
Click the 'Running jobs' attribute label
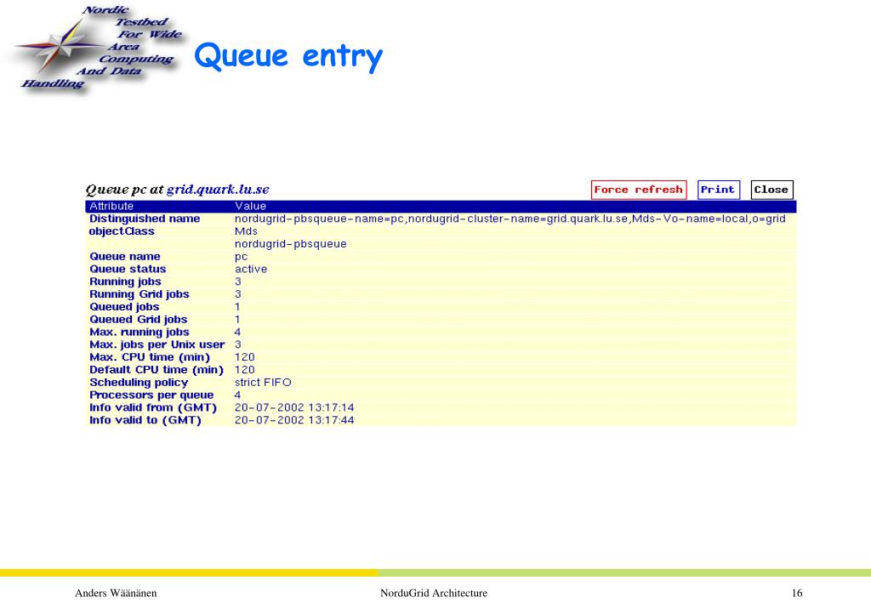pos(126,282)
